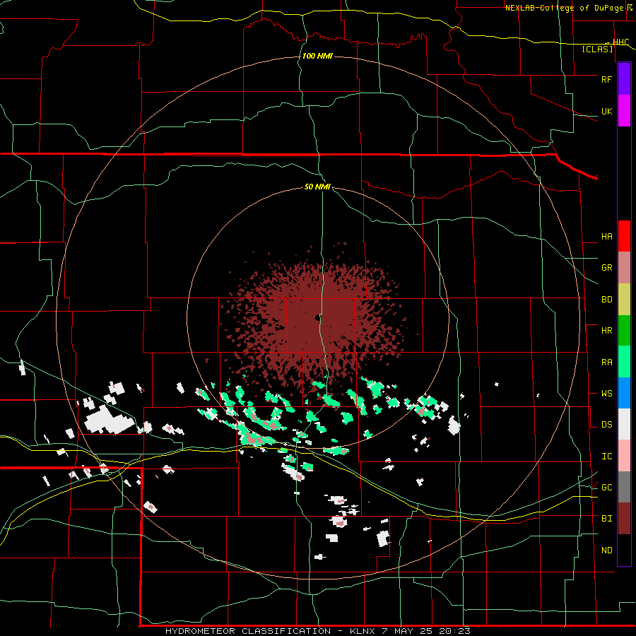Click the radar site center dot
Image resolution: width=636 pixels, height=636 pixels.
(317, 317)
